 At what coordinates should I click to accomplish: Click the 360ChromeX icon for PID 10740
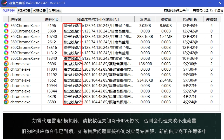coord(6,36)
